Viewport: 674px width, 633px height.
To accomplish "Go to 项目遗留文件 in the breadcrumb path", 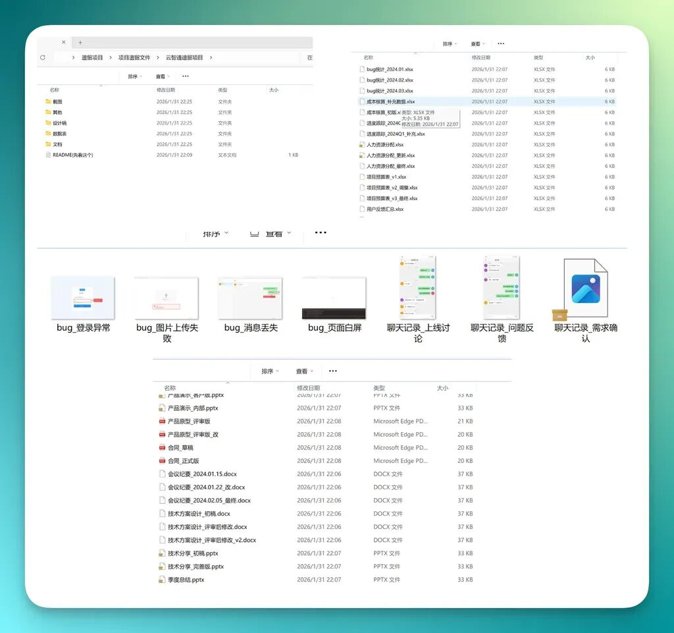I will pos(134,58).
